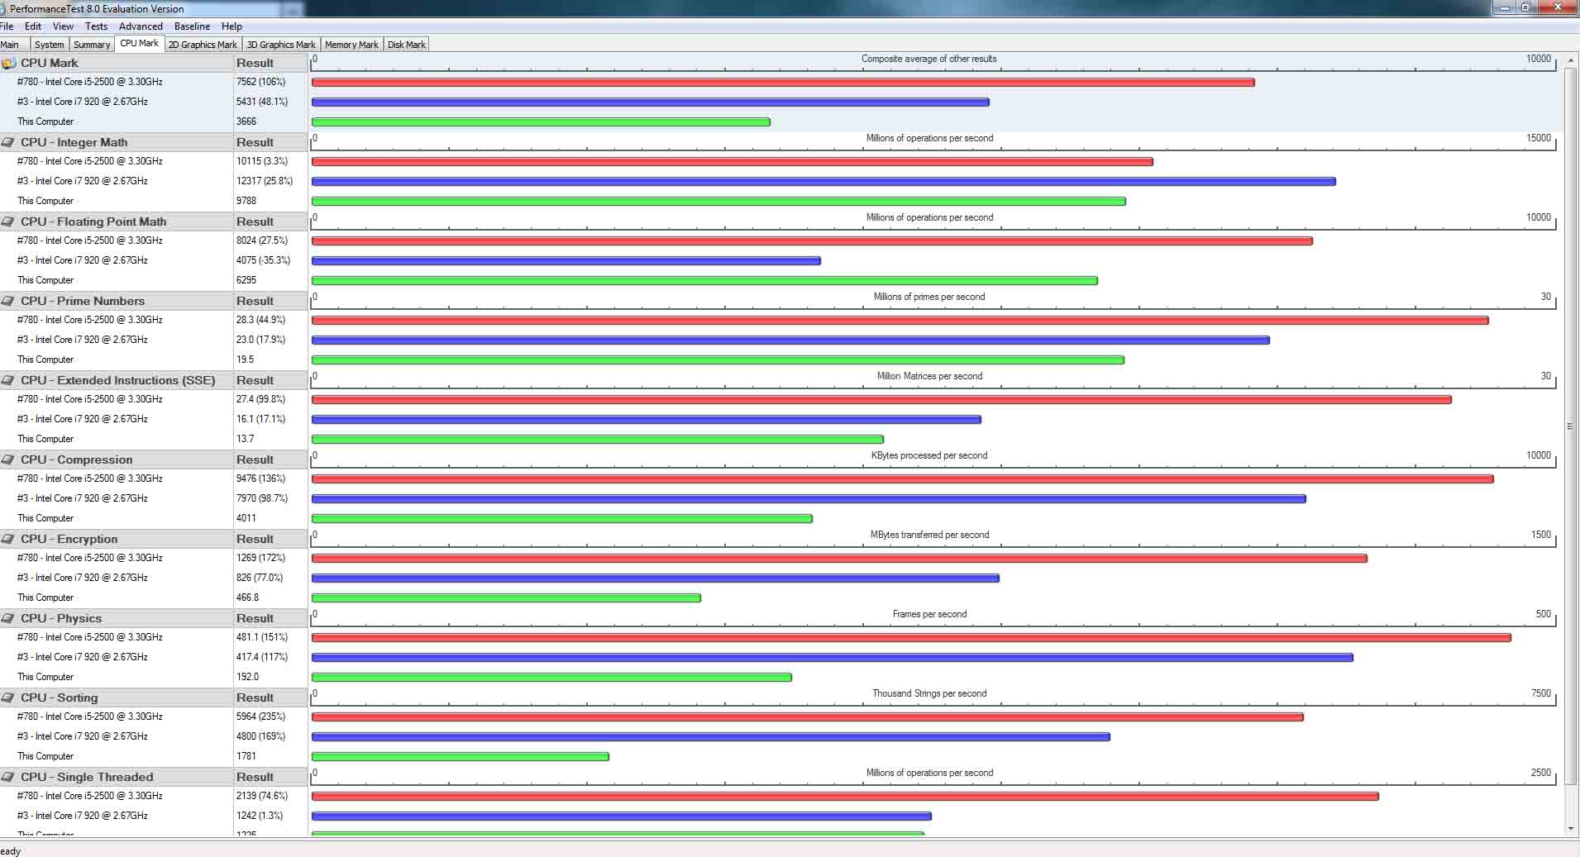Select This Computer's CPU Mark score 3666
The width and height of the screenshot is (1580, 857).
pyautogui.click(x=246, y=121)
